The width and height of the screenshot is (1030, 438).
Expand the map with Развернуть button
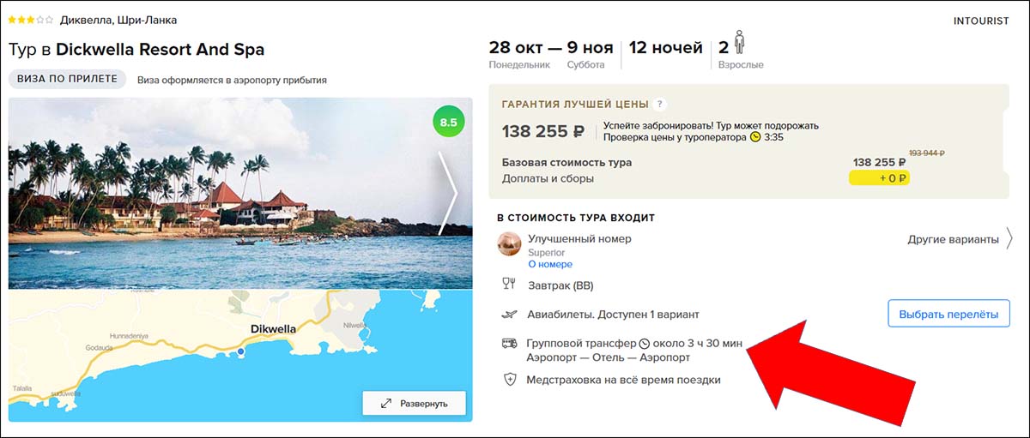(414, 403)
